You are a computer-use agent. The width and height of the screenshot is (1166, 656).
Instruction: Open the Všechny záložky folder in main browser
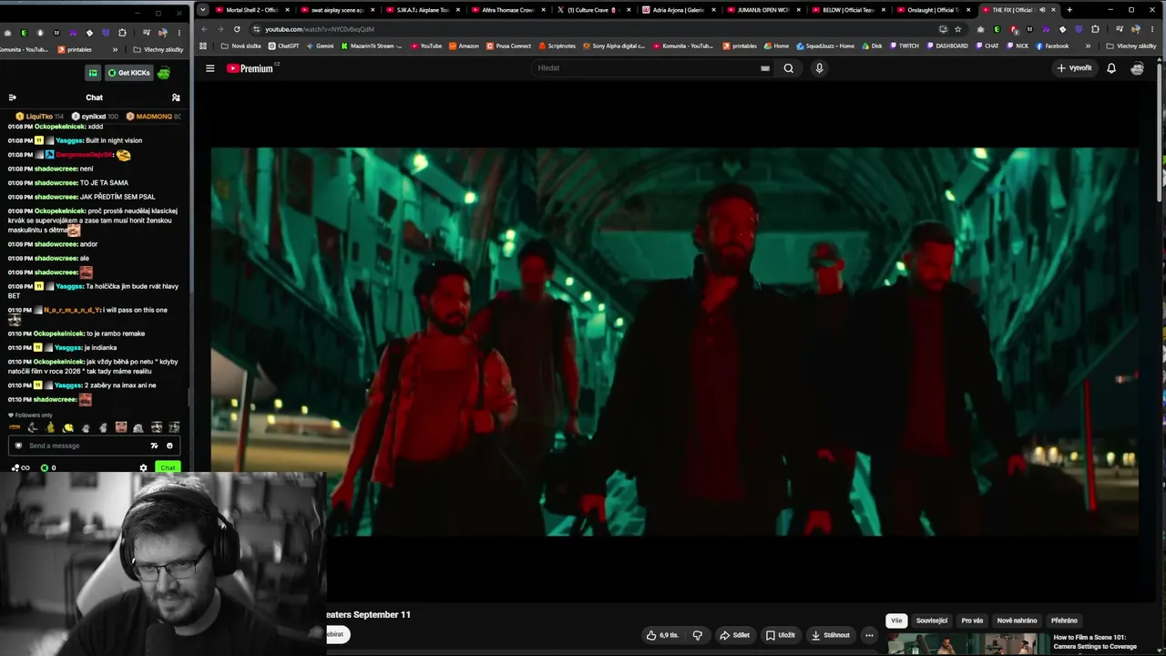(x=1133, y=46)
